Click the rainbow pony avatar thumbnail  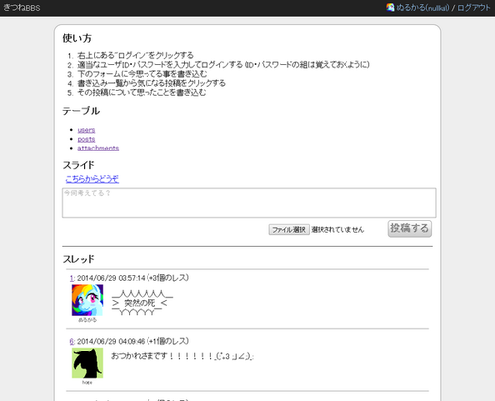coord(87,300)
